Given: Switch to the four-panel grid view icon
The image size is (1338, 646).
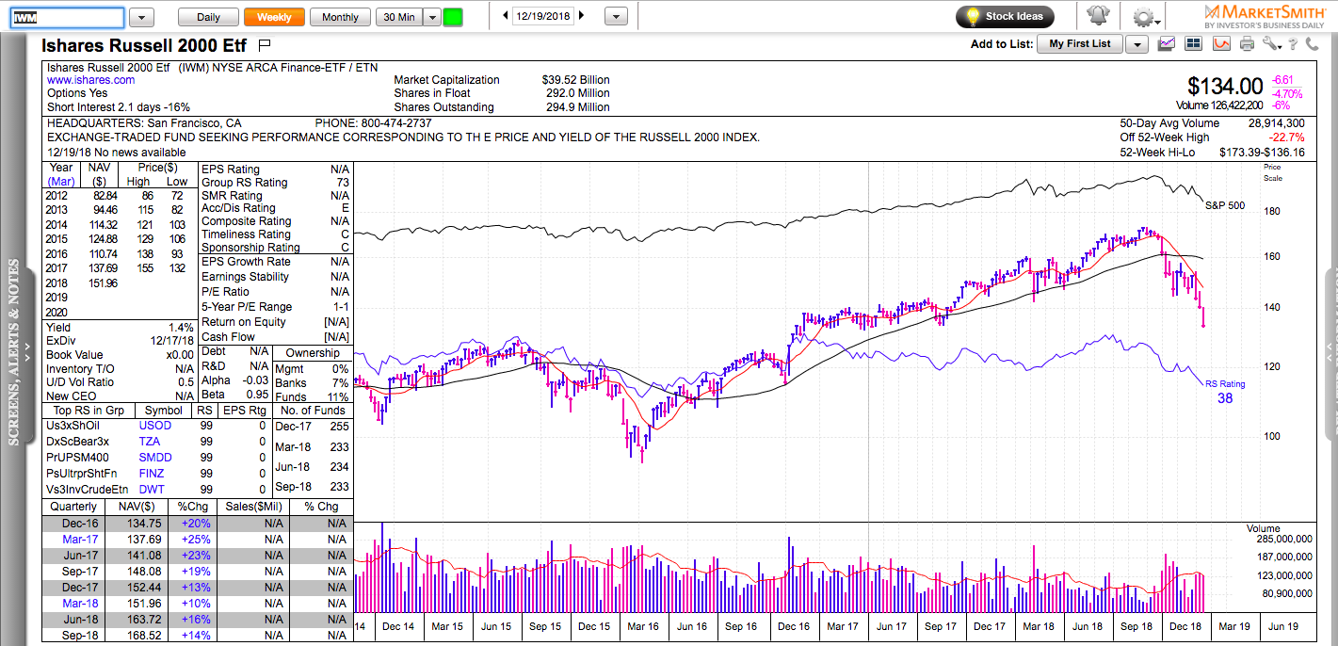Looking at the screenshot, I should click(1194, 43).
